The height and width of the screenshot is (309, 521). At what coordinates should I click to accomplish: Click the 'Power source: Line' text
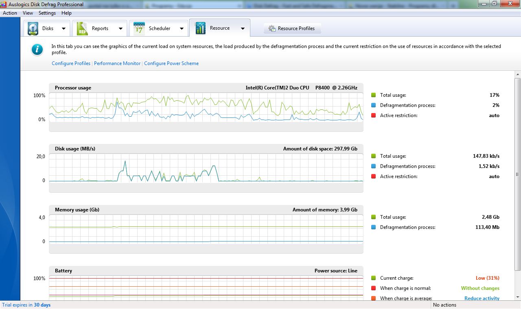(336, 271)
